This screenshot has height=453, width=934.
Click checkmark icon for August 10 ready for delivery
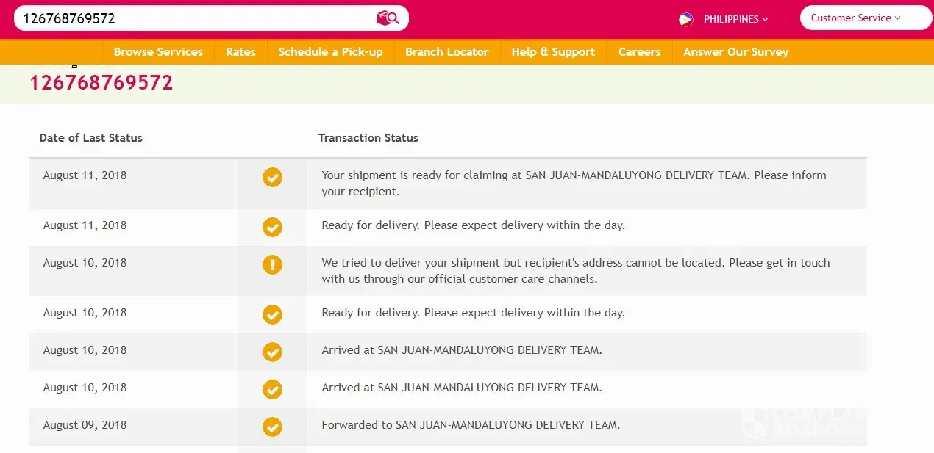[272, 314]
